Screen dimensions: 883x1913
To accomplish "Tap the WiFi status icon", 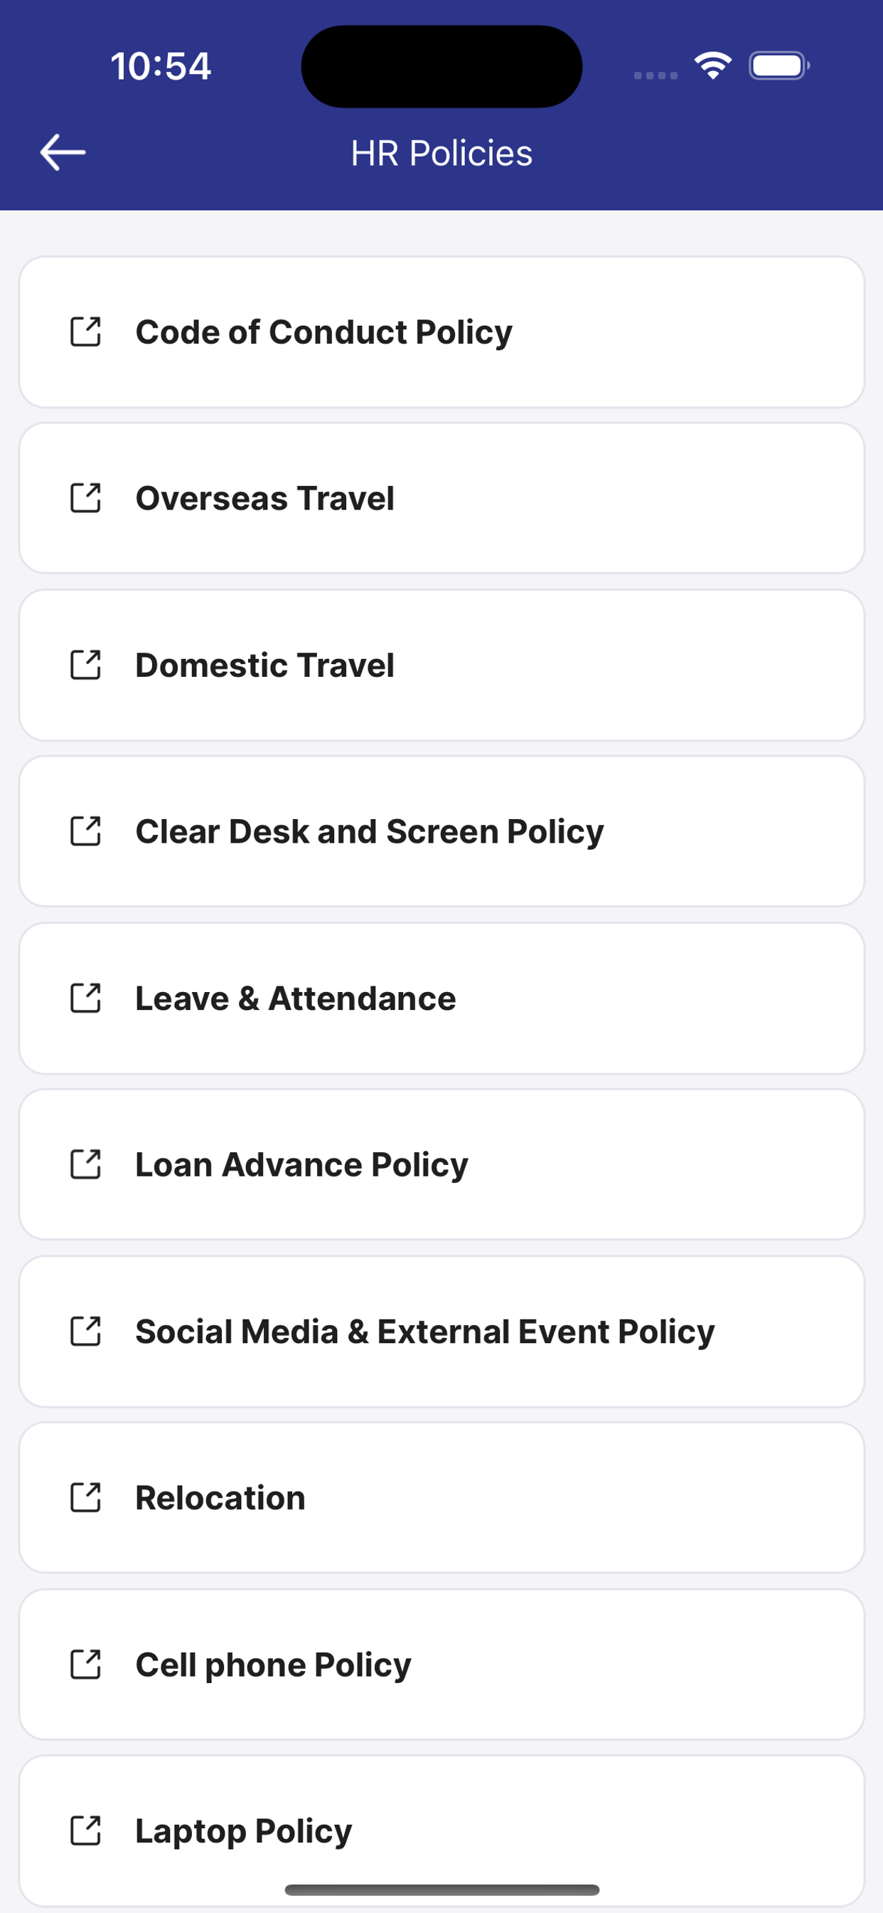I will point(713,66).
